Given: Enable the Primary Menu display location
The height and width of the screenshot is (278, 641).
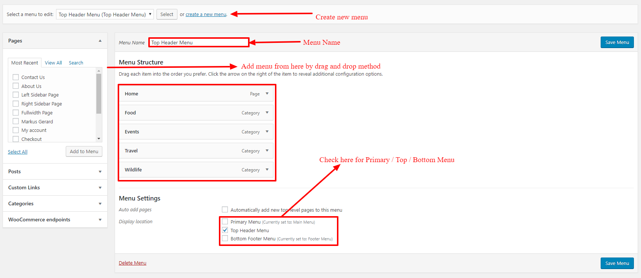Looking at the screenshot, I should pyautogui.click(x=225, y=222).
